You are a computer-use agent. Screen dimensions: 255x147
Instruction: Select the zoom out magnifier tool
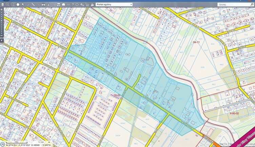click(x=13, y=4)
